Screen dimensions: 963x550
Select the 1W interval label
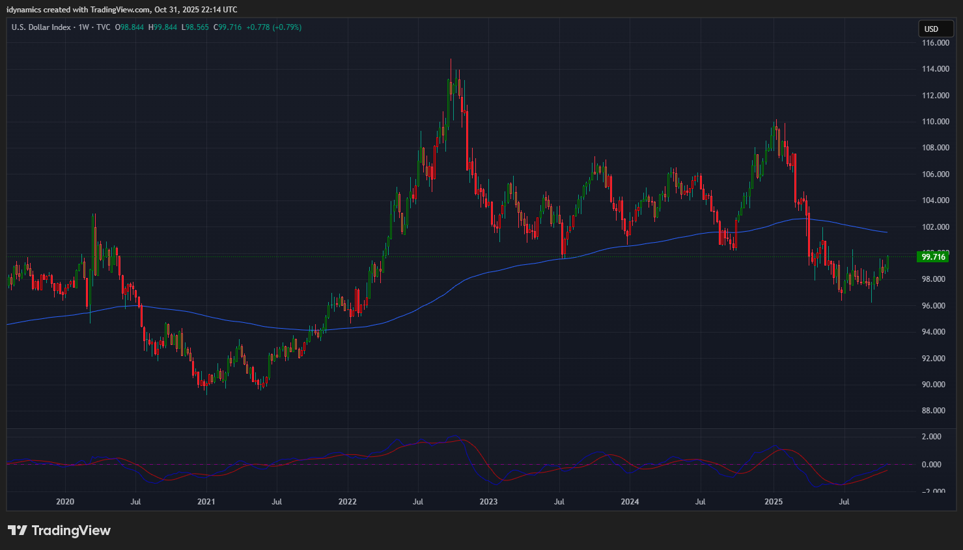point(83,27)
